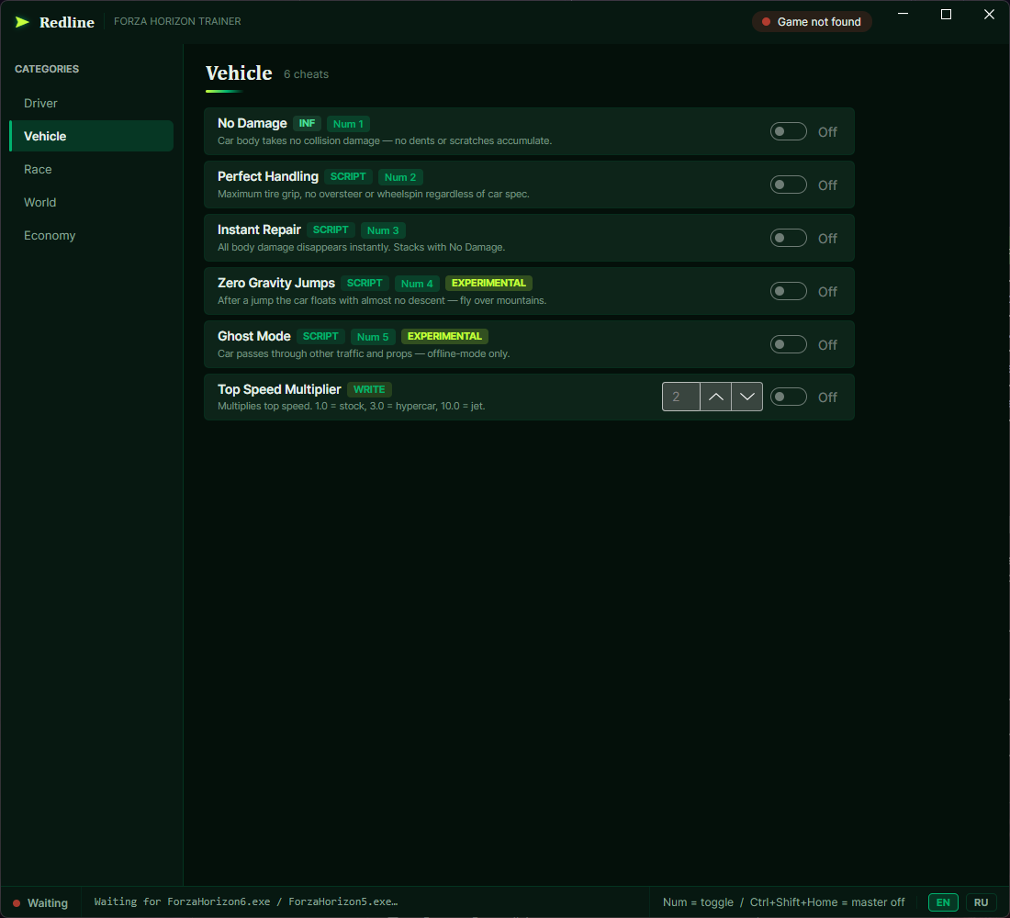Viewport: 1010px width, 918px height.
Task: Switch to the Race category
Action: pos(92,170)
